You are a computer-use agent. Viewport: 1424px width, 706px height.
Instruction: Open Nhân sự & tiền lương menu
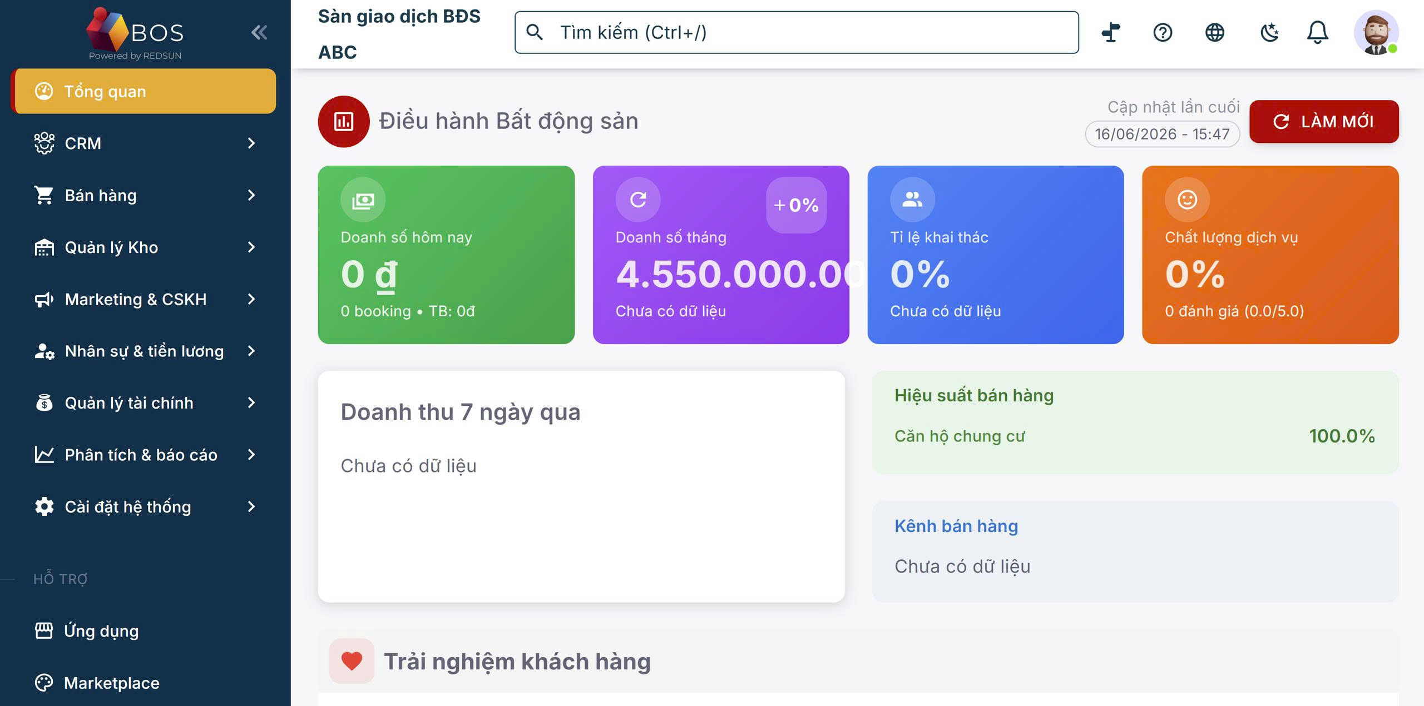tap(144, 351)
